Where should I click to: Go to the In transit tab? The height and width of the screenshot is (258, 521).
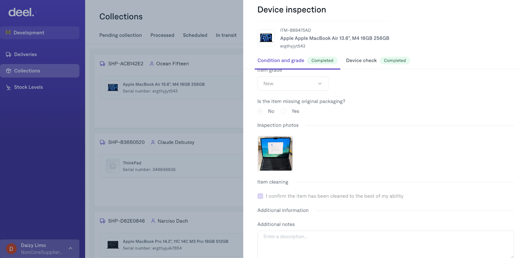226,35
